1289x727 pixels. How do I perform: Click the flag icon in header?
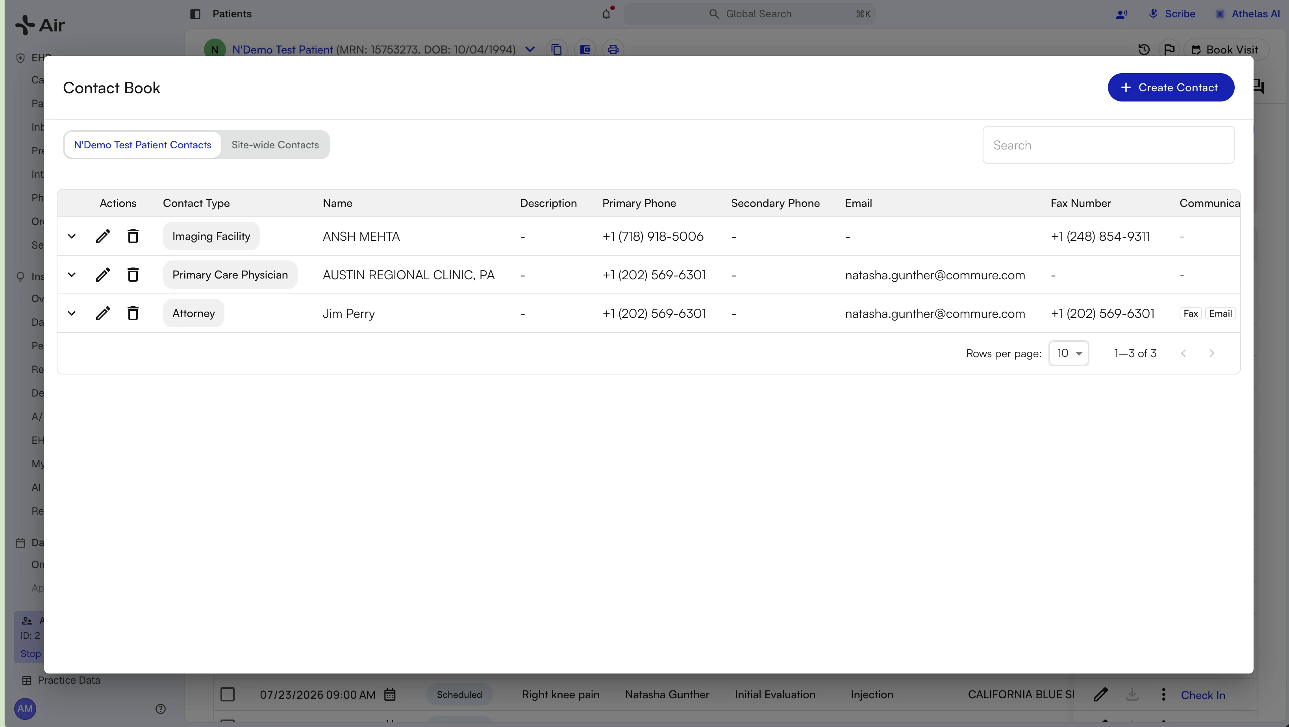[x=1169, y=50]
